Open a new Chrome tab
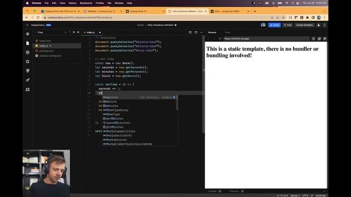The image size is (351, 197). [254, 11]
